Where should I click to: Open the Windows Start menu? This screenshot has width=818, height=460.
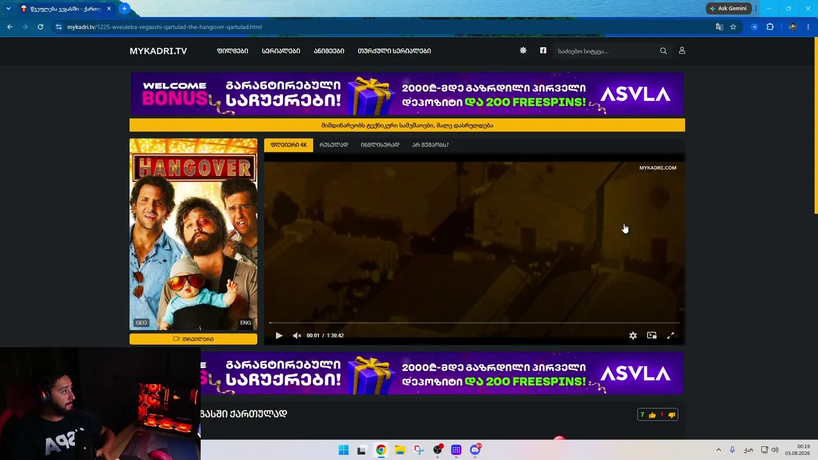point(343,450)
